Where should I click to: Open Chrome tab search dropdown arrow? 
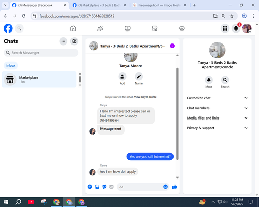click(5, 5)
